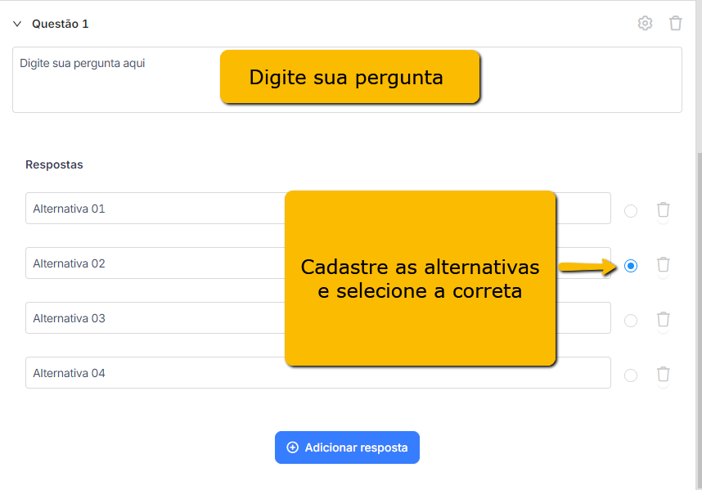Click into the Alternativa 01 text field
The image size is (702, 490).
coord(318,208)
